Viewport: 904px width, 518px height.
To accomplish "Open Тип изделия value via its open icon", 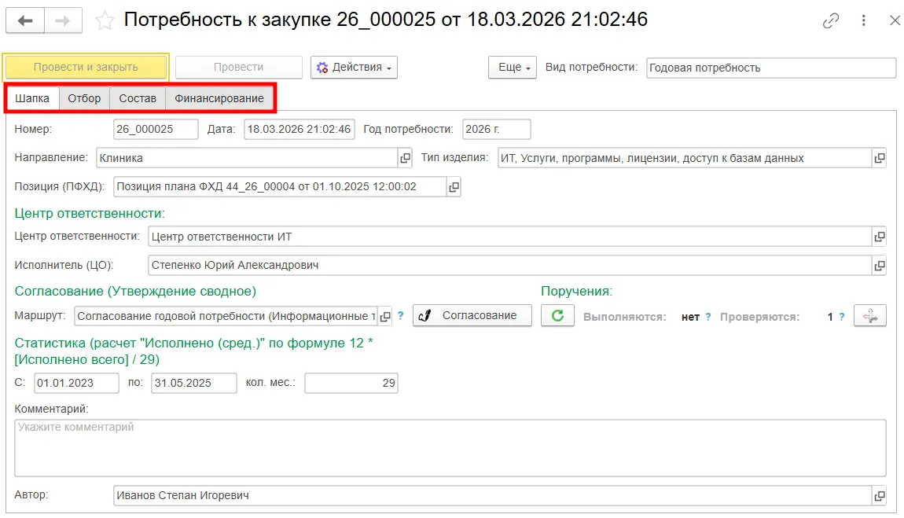I will point(879,158).
